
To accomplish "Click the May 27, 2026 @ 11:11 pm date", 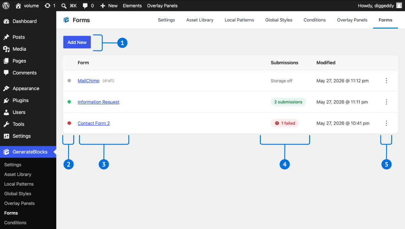I will pyautogui.click(x=342, y=102).
